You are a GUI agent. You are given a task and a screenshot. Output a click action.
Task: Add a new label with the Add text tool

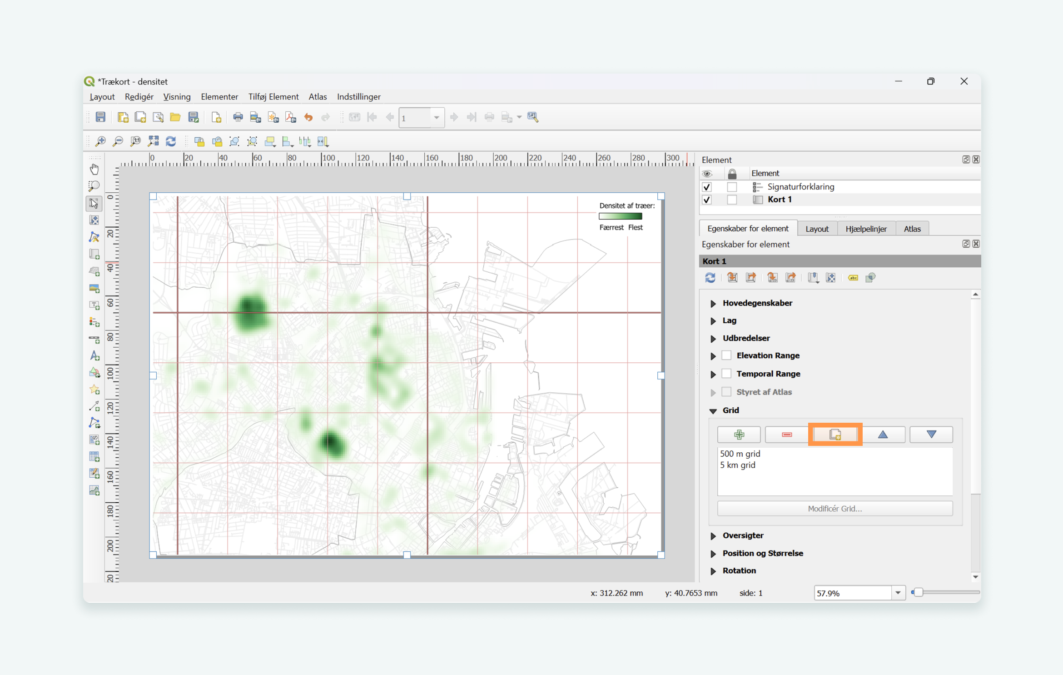point(94,305)
